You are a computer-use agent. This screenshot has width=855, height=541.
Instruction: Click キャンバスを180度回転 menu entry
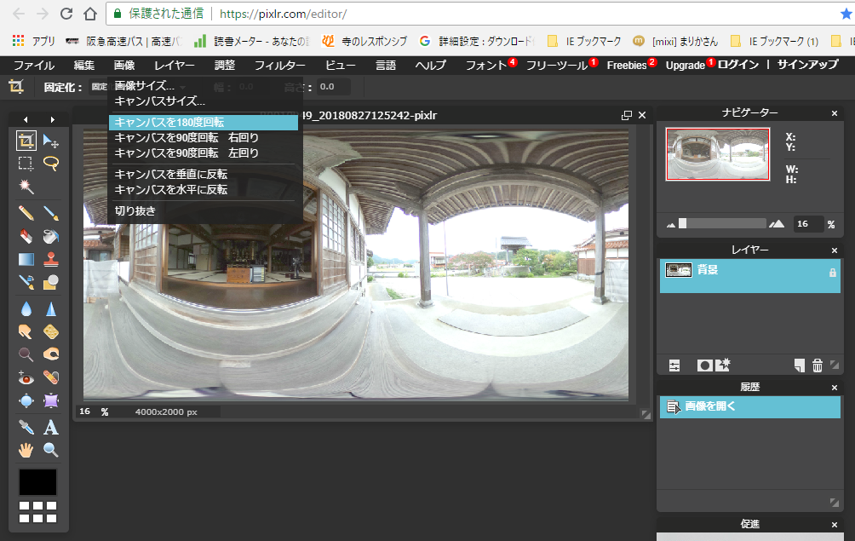click(x=204, y=123)
